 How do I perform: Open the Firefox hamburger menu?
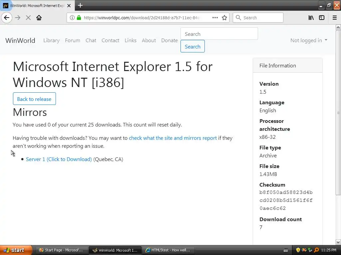(x=335, y=18)
